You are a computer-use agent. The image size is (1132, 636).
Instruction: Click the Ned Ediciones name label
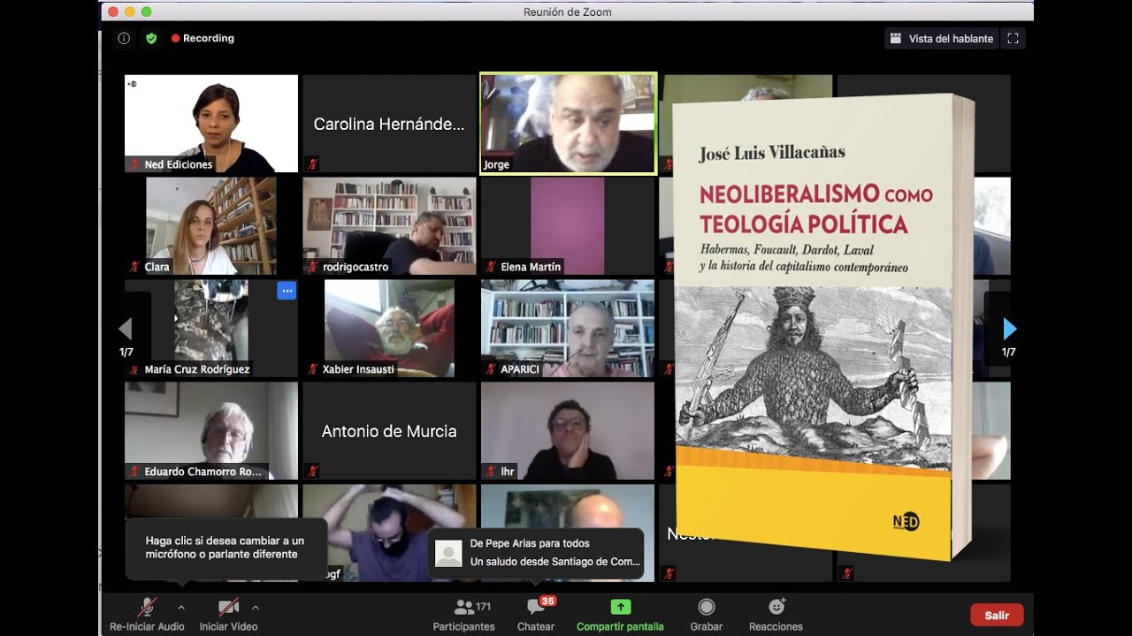tap(179, 164)
